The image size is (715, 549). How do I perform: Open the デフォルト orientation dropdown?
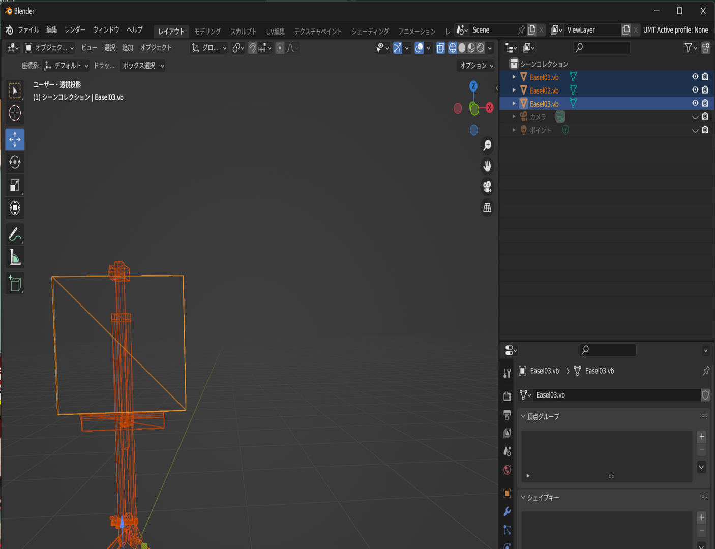click(66, 66)
